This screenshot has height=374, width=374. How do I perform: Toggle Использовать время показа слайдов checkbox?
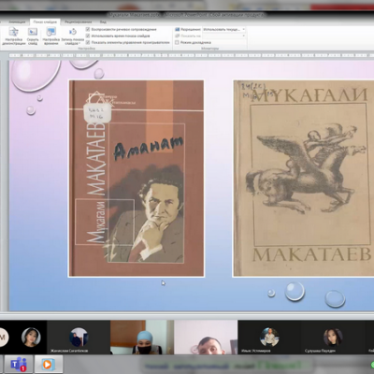click(88, 36)
